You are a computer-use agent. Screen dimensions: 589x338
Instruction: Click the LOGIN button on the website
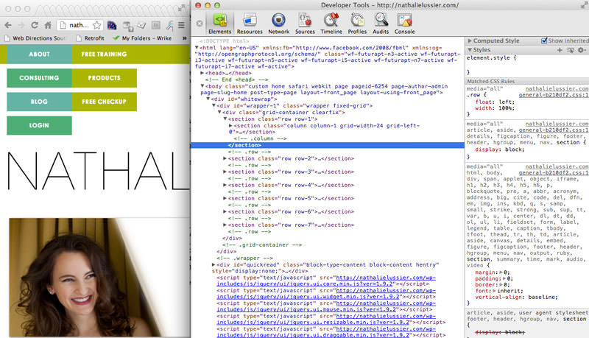39,125
